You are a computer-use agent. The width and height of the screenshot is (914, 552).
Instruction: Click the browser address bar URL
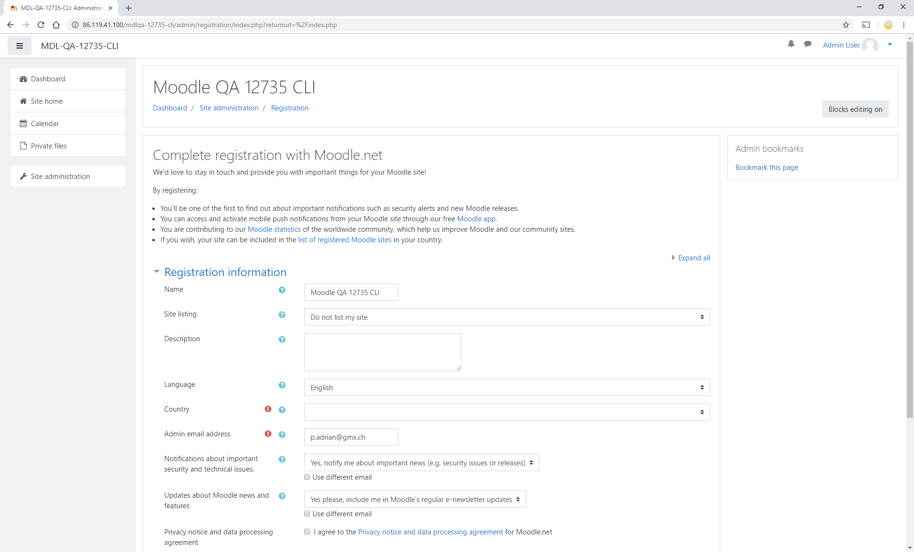tap(209, 25)
